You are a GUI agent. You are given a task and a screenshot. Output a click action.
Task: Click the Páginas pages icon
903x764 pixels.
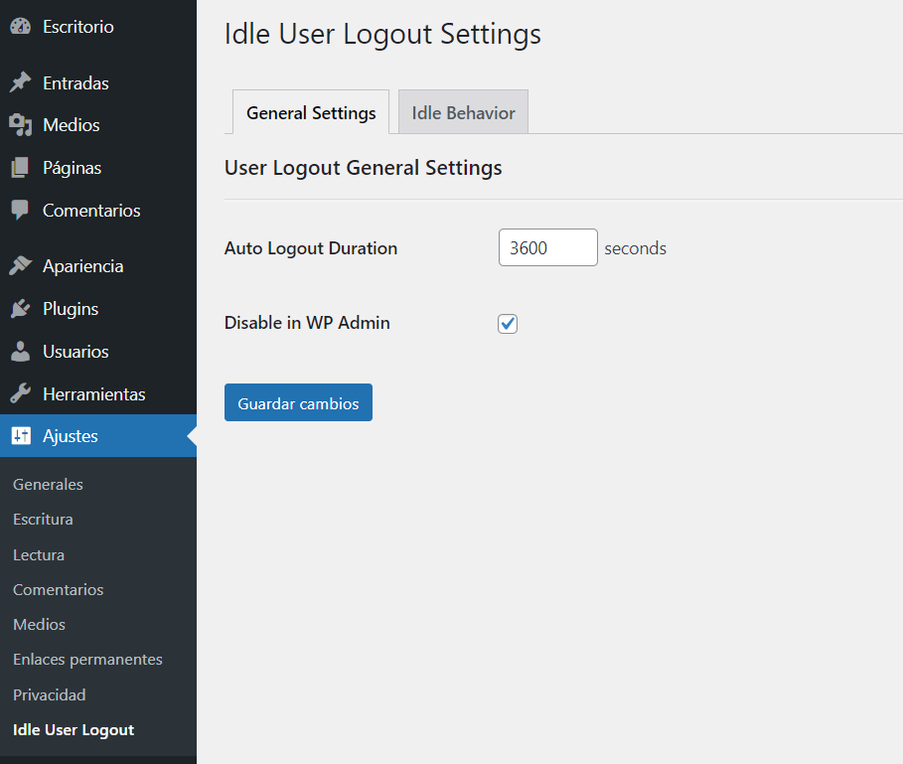point(21,168)
